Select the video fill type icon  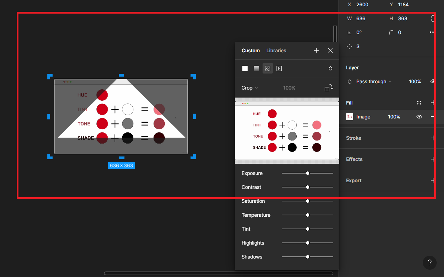click(279, 69)
